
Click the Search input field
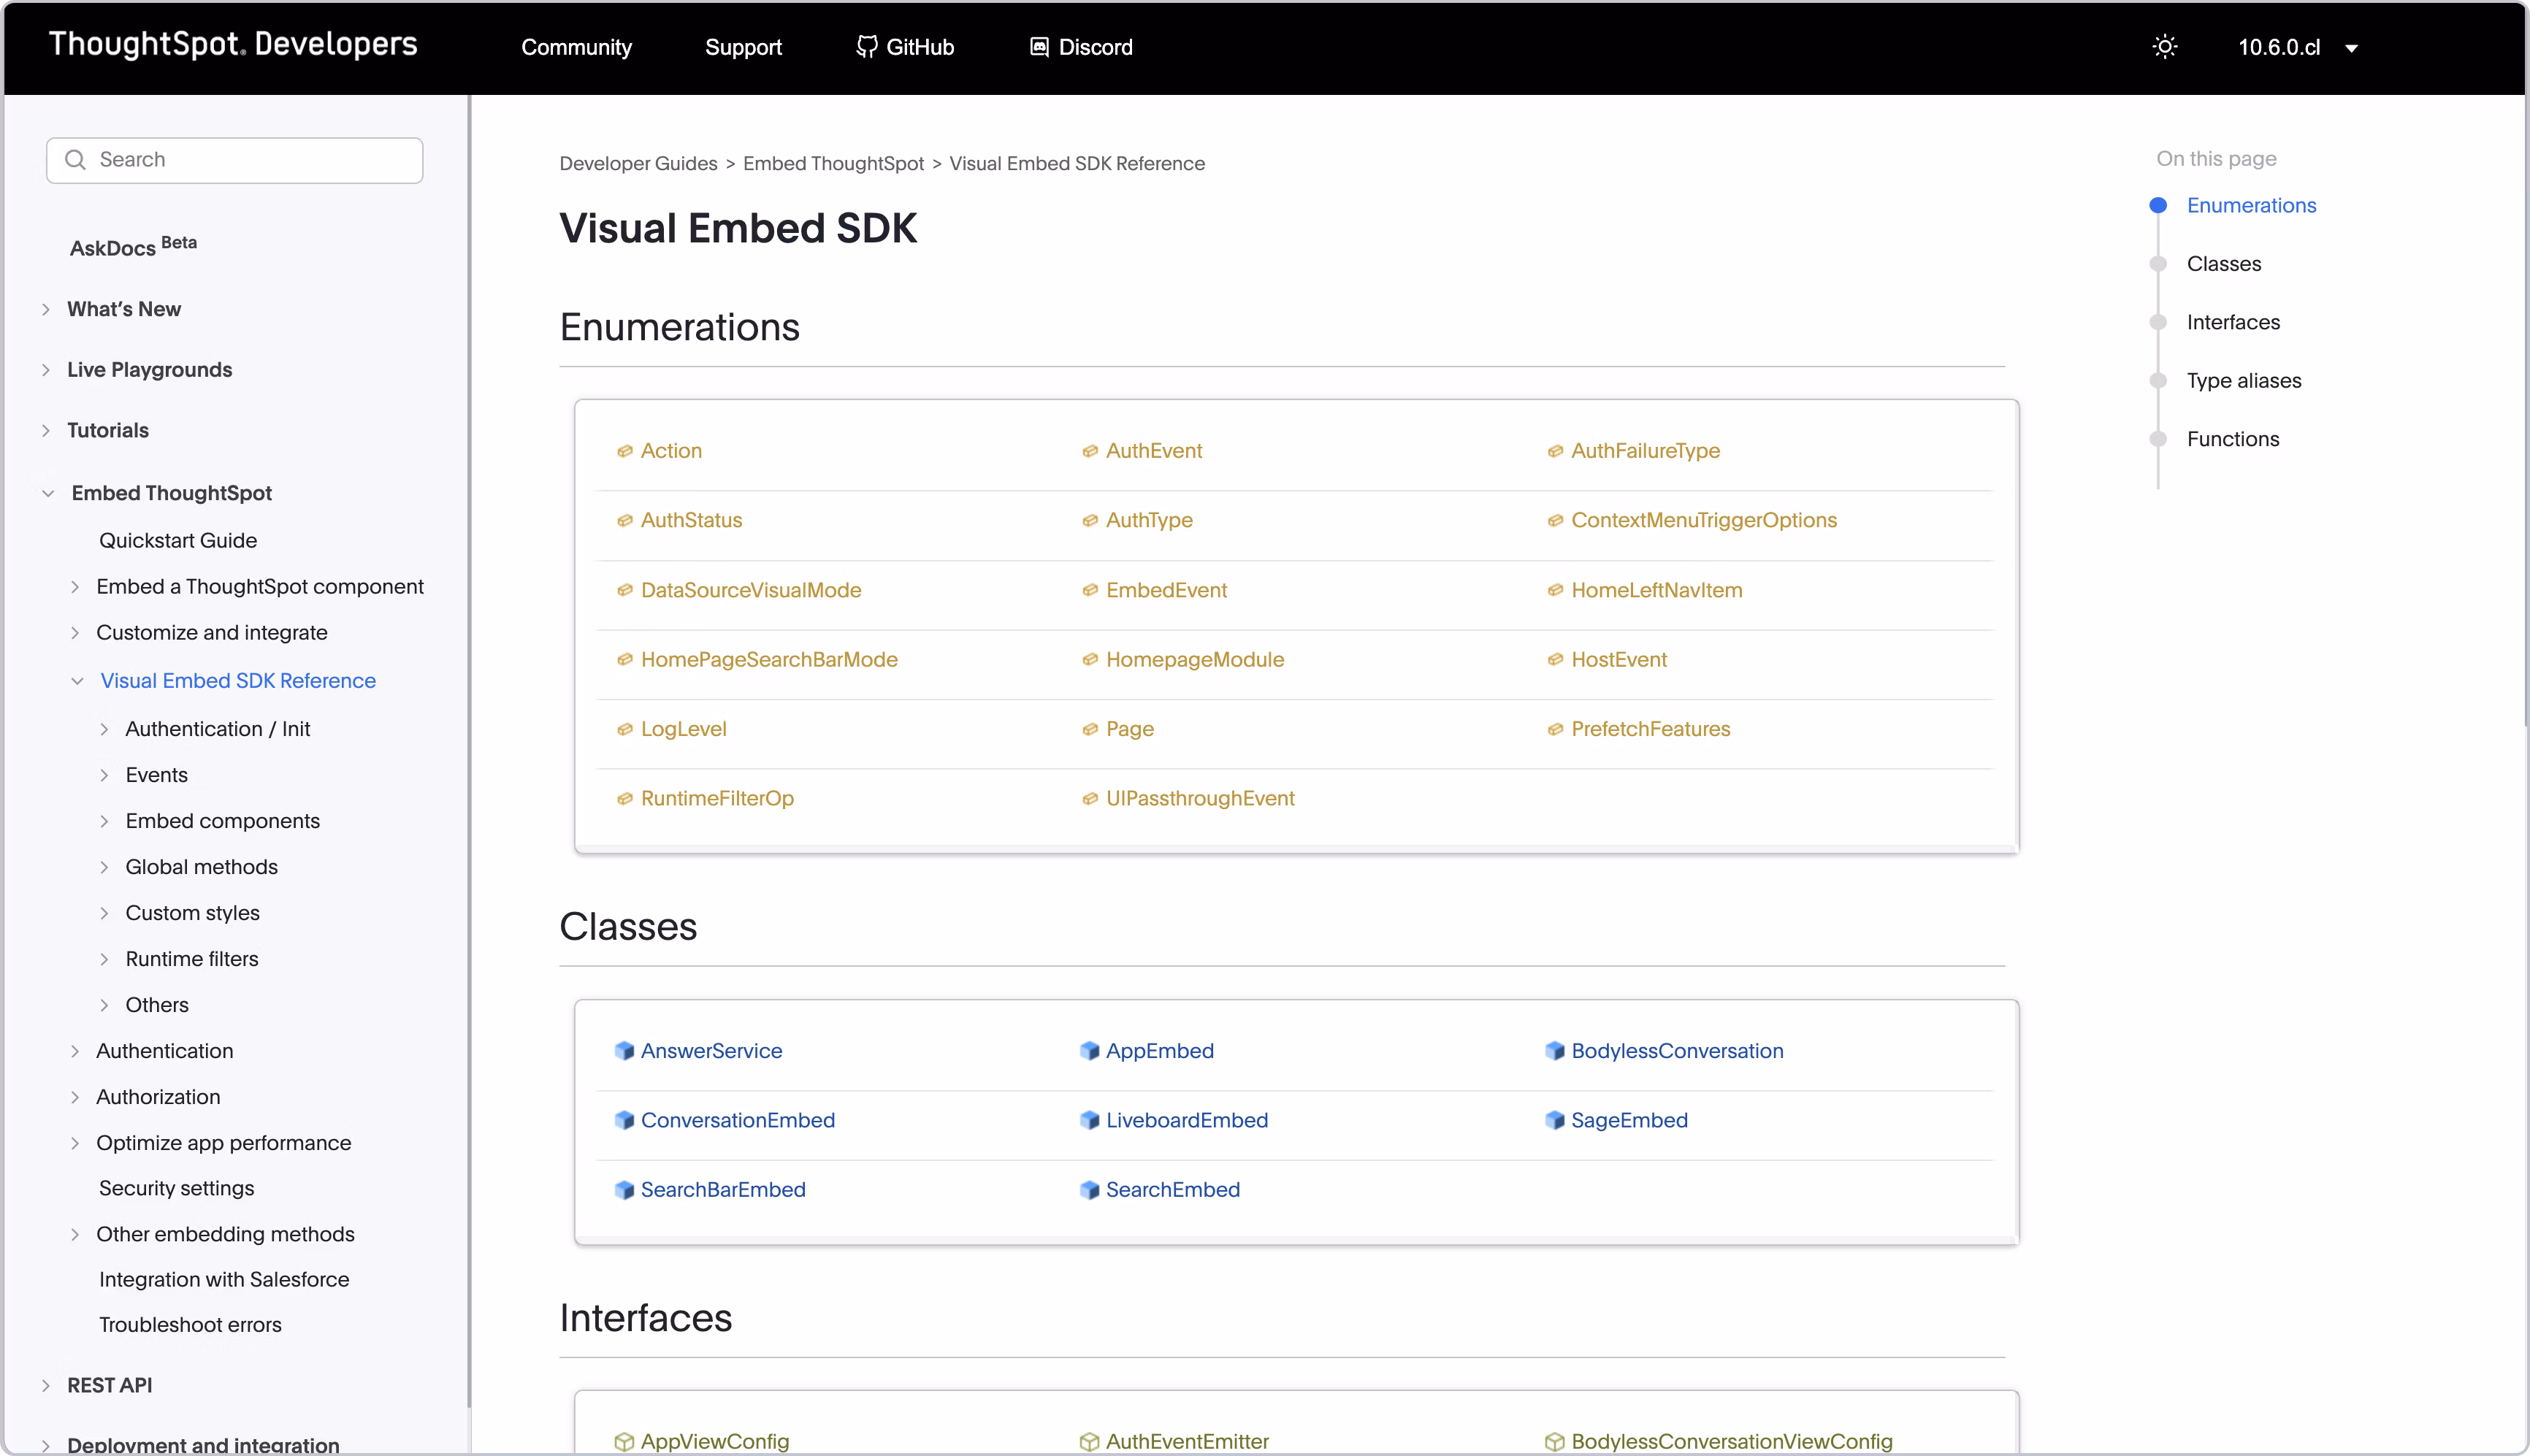(234, 160)
